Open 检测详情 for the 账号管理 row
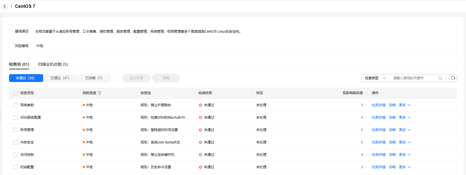This screenshot has width=466, height=175. (x=379, y=130)
